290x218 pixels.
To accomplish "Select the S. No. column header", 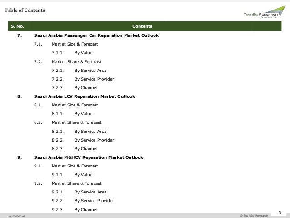I will pyautogui.click(x=18, y=26).
